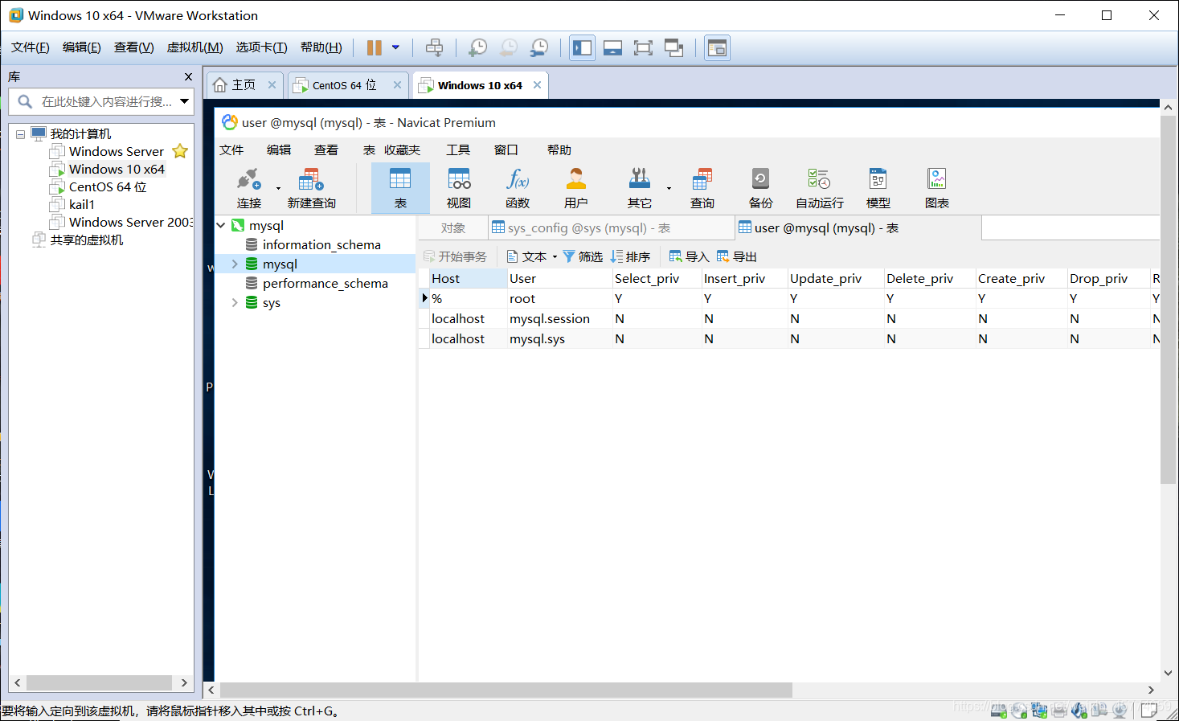Close the VMware library panel
1179x721 pixels.
click(x=188, y=76)
